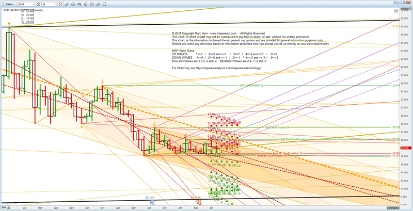Open the SI #F symbol dropdown
413x211 pixels.
point(26,4)
